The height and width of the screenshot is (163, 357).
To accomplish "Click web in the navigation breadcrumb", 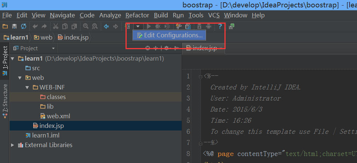I will [43, 37].
